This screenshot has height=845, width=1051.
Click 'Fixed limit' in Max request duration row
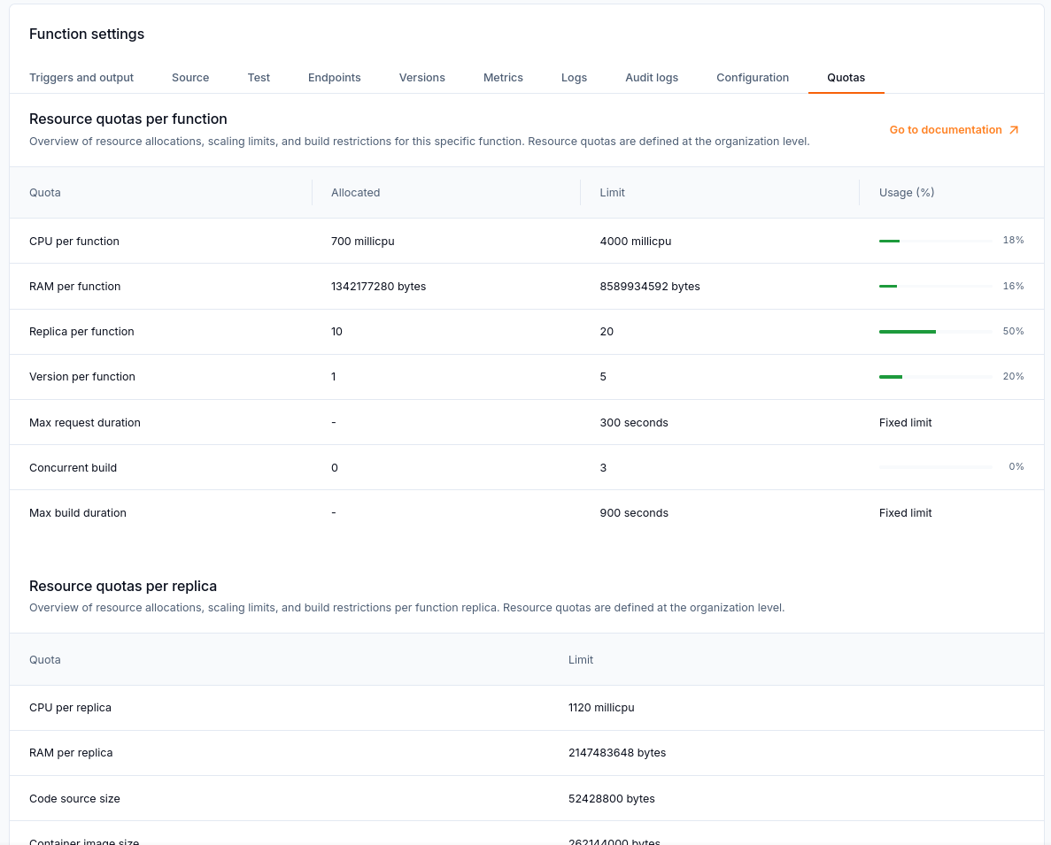(906, 423)
